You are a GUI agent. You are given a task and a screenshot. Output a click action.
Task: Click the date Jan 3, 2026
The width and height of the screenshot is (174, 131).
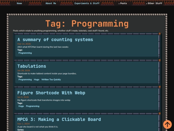(x=23, y=97)
